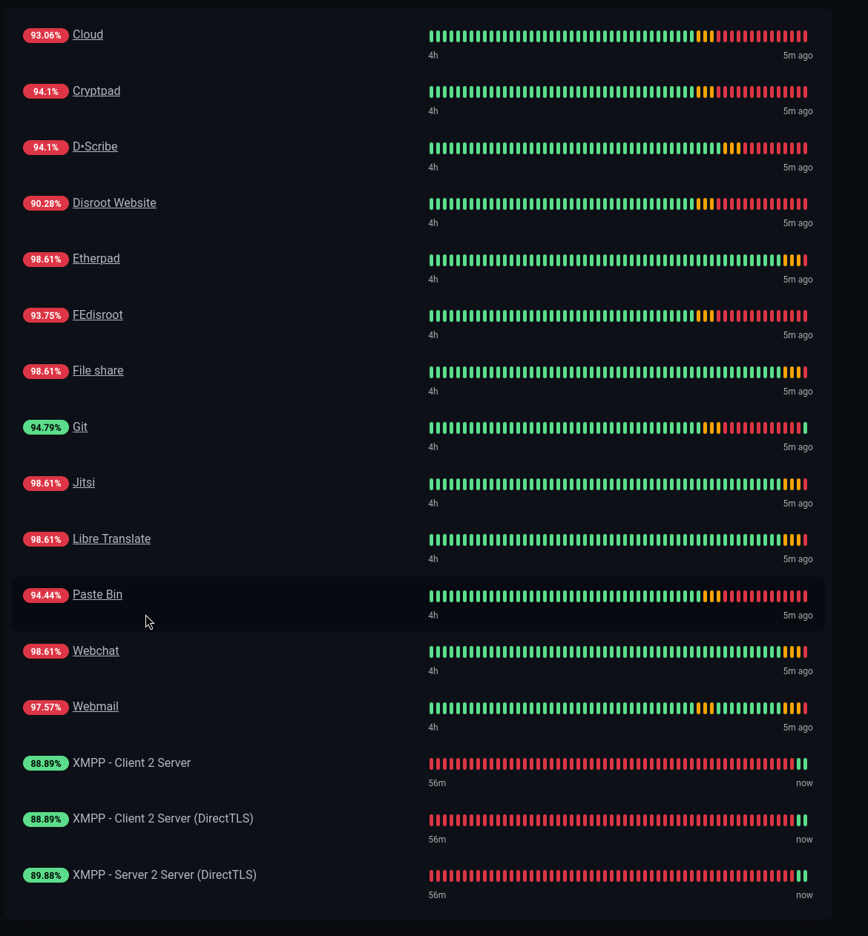Image resolution: width=868 pixels, height=936 pixels.
Task: Open the Webmail link
Action: pyautogui.click(x=96, y=707)
